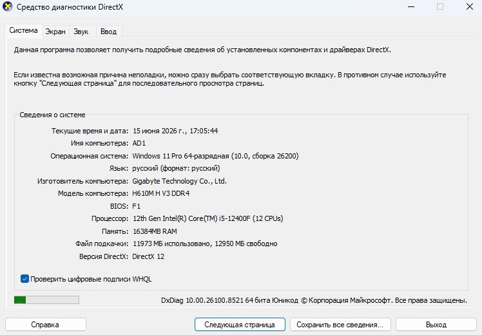Screen dimensions: 482x335
Task: Click the window title Средство диагностики DirectX
Action: pos(70,6)
